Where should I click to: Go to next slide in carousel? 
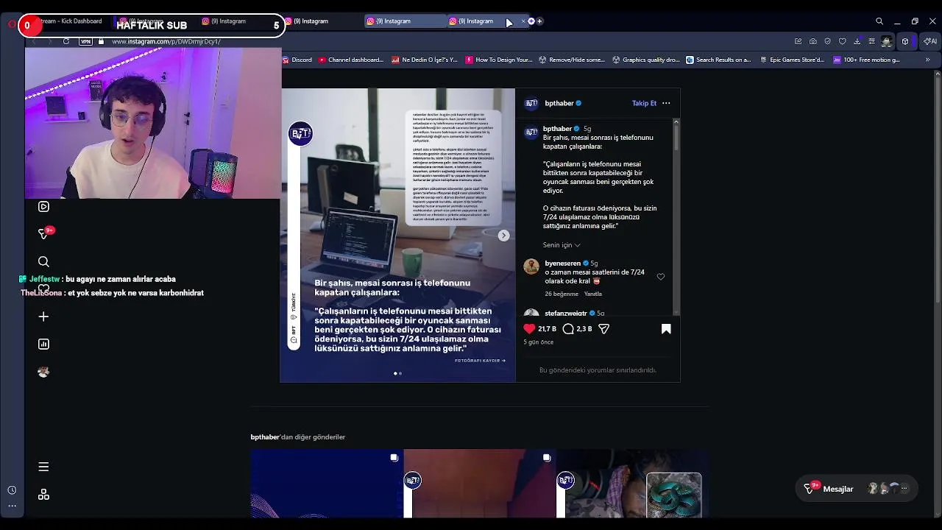(x=503, y=236)
